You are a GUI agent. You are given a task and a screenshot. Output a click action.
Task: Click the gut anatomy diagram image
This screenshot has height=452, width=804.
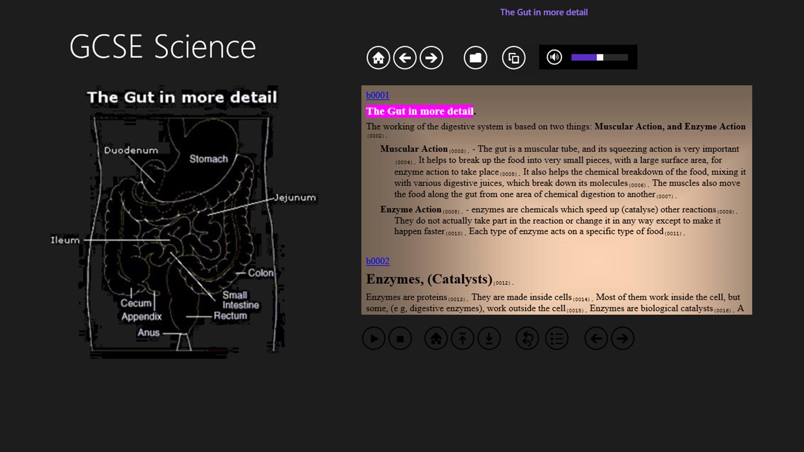[x=183, y=224]
